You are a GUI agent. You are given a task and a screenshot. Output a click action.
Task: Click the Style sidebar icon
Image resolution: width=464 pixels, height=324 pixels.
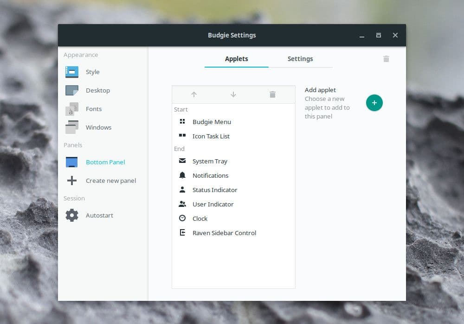pos(72,72)
